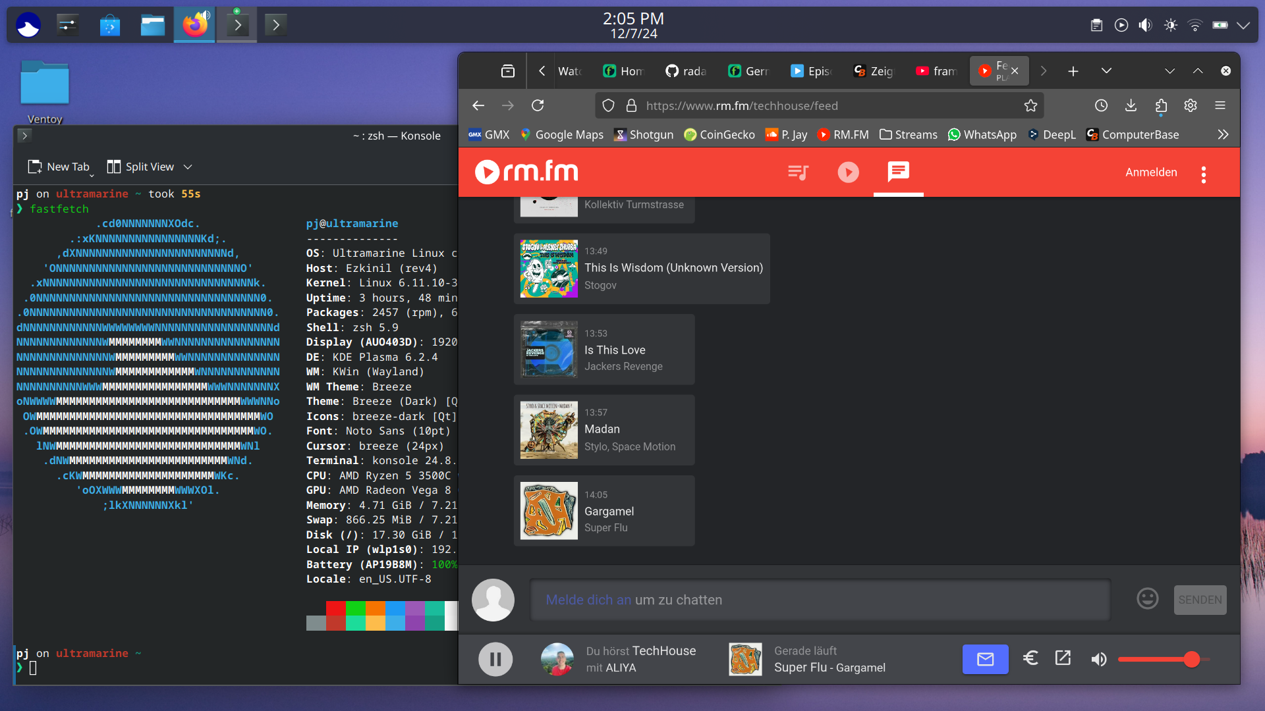Open Firefox downloads panel icon
This screenshot has width=1265, height=711.
tap(1131, 105)
